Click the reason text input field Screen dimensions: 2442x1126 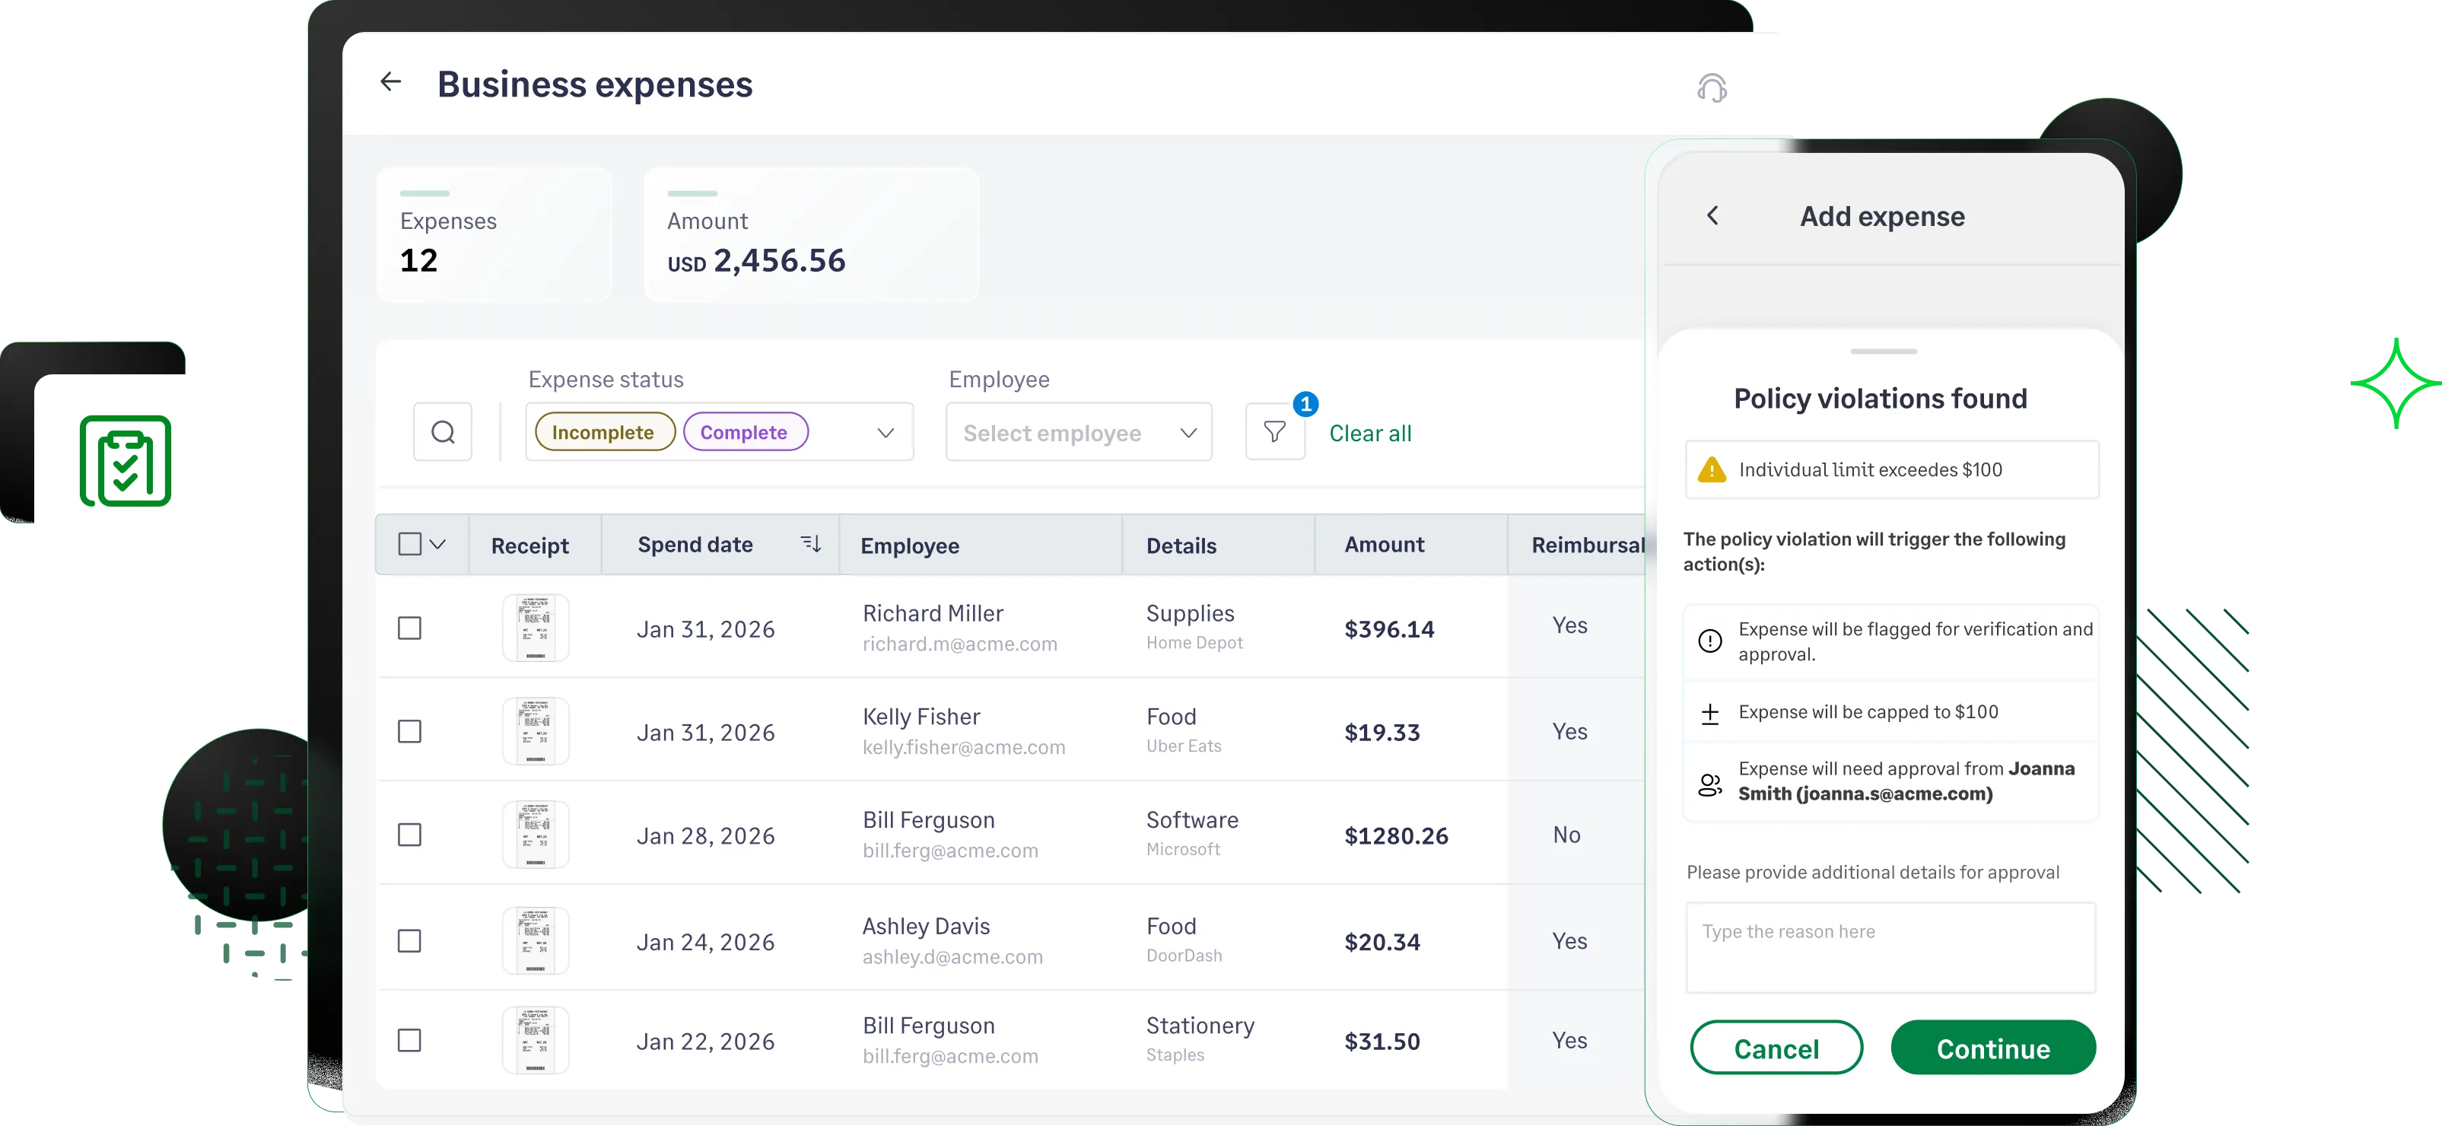tap(1890, 947)
